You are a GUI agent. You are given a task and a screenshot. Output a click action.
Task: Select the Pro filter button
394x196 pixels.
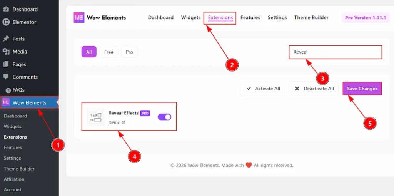[129, 52]
